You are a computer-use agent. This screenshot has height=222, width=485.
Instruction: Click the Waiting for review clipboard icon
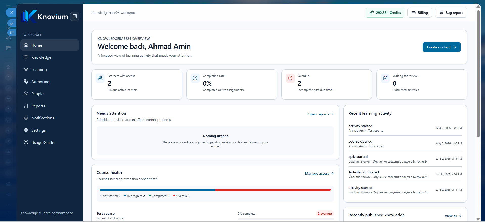click(385, 78)
